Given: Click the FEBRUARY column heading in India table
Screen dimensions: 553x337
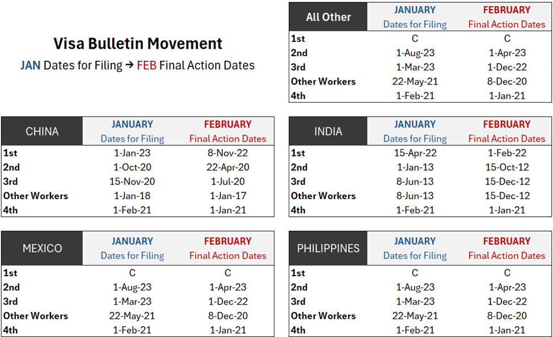Looking at the screenshot, I should [507, 124].
